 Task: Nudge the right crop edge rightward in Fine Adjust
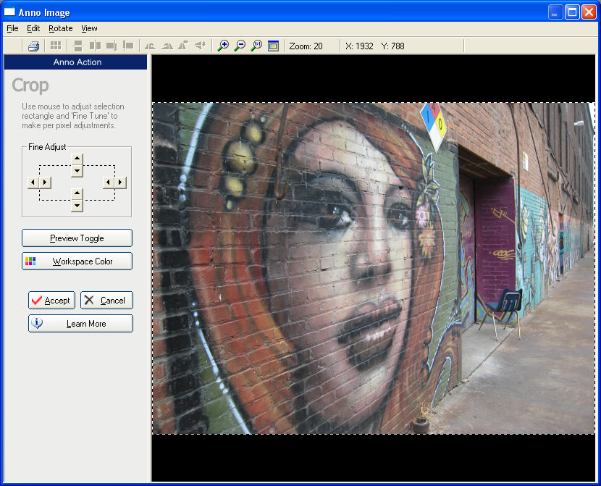click(x=120, y=183)
